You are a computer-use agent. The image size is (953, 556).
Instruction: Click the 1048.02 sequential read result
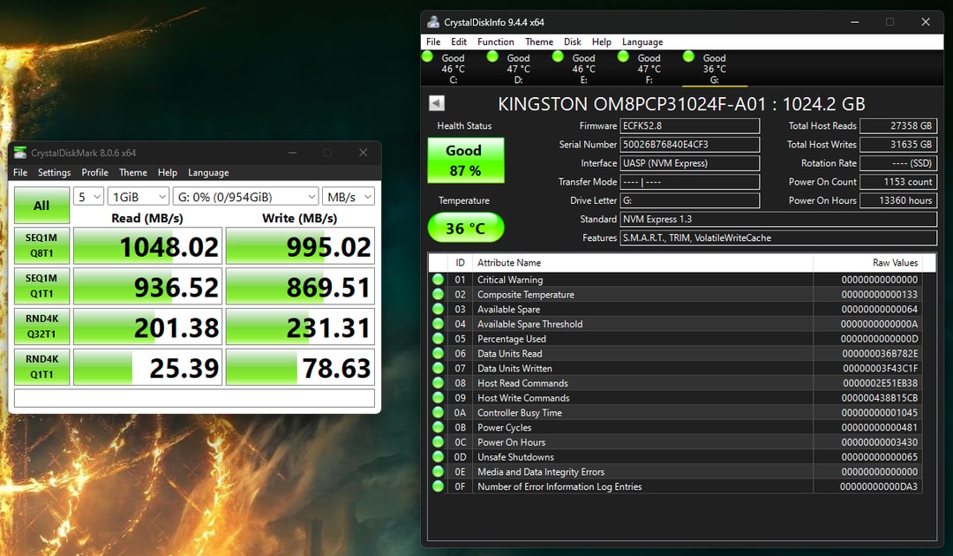(x=147, y=245)
